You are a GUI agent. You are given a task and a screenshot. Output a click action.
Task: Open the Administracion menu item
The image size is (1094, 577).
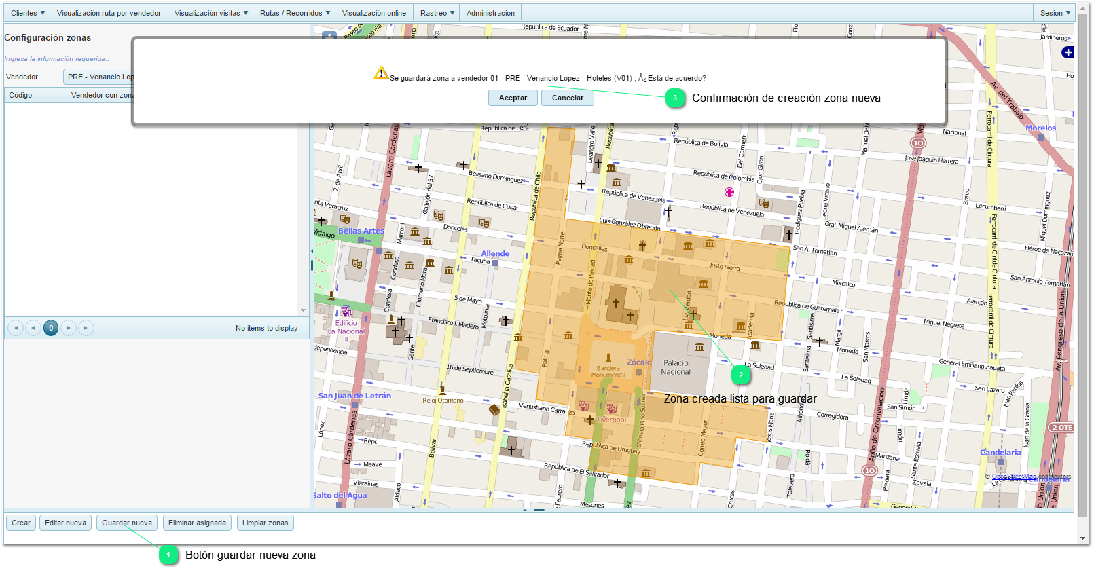tap(490, 13)
